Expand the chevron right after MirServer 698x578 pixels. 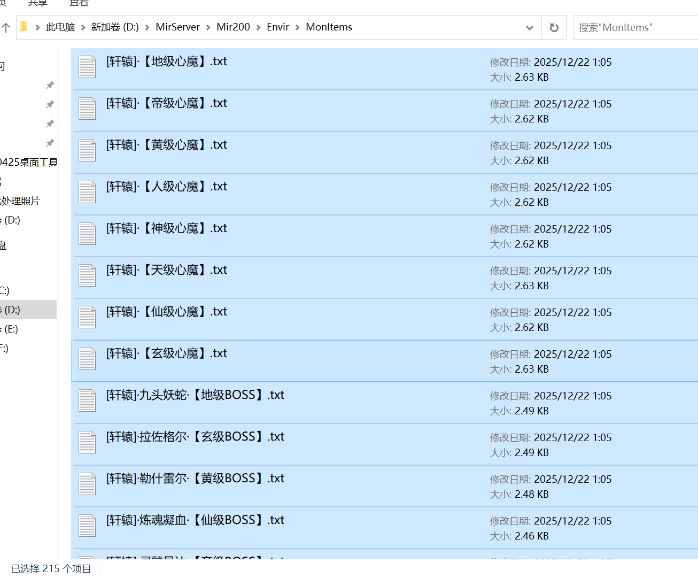tap(208, 27)
